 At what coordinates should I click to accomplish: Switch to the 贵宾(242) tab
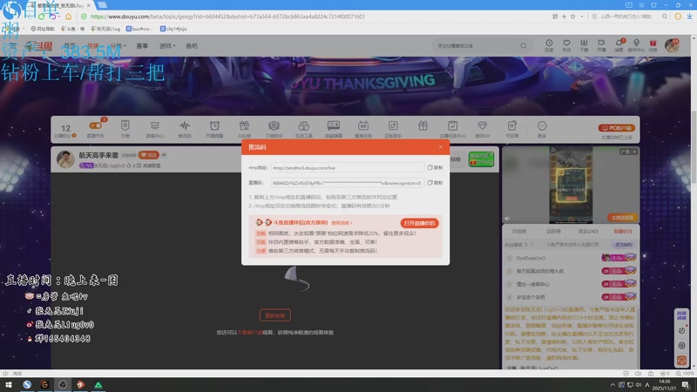pyautogui.click(x=588, y=231)
